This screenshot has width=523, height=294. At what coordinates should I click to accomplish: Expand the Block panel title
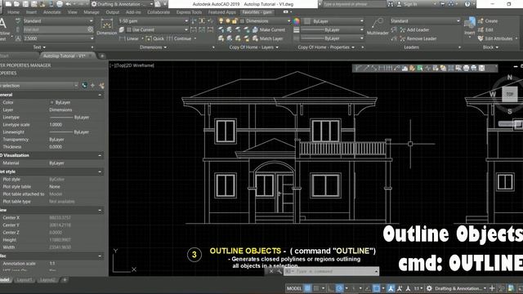click(490, 47)
